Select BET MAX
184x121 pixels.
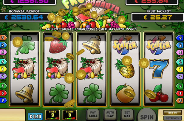127,115
